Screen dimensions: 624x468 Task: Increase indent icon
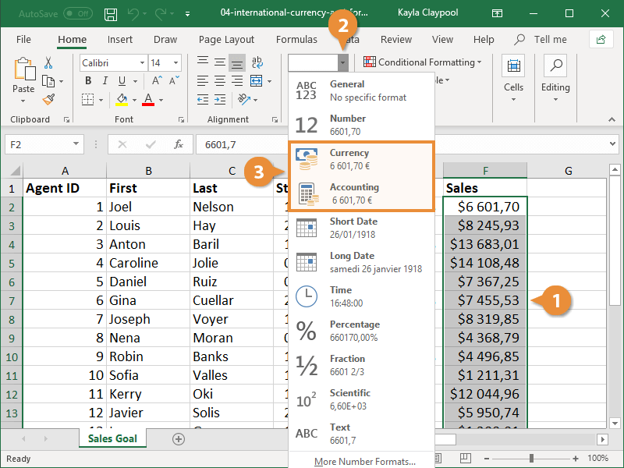[x=220, y=100]
